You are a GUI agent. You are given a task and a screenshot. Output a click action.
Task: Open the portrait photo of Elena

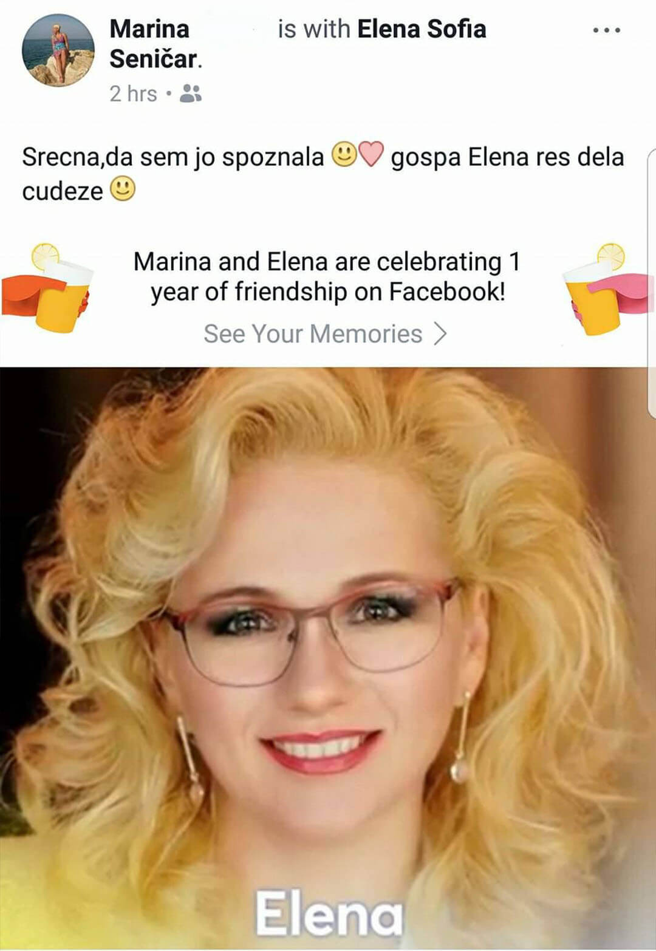click(x=328, y=659)
